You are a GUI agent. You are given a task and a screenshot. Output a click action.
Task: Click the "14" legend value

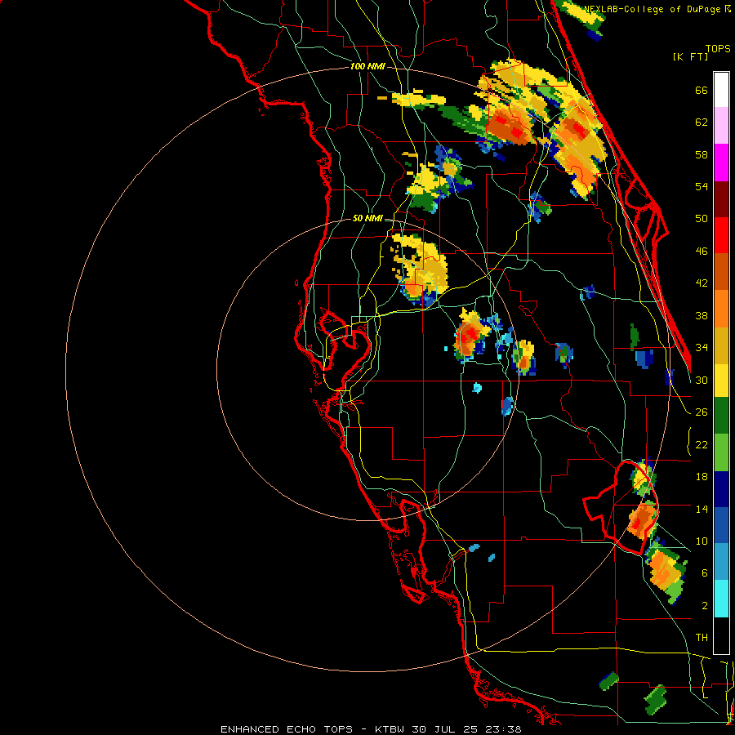click(x=702, y=509)
